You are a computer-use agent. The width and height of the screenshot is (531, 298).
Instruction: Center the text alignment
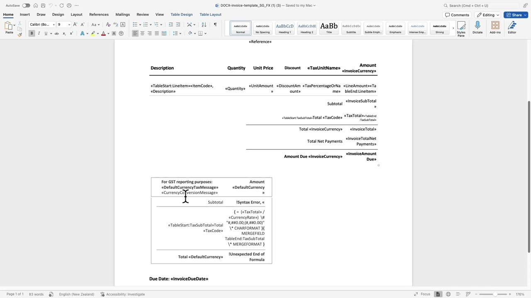[142, 33]
